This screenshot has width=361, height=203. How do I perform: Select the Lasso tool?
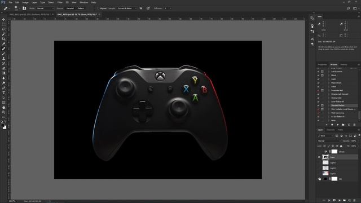3,29
